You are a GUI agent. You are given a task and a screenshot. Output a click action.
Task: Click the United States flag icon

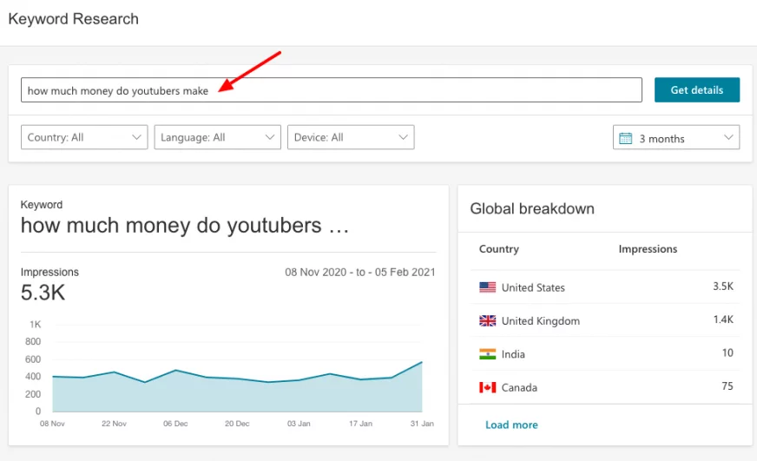(487, 287)
